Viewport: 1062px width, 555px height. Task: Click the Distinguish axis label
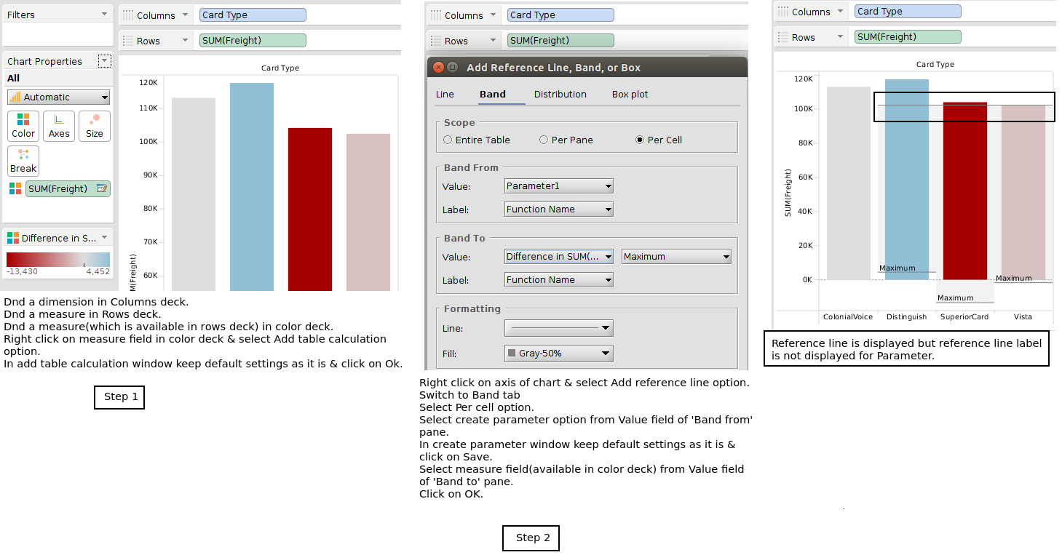pyautogui.click(x=907, y=317)
